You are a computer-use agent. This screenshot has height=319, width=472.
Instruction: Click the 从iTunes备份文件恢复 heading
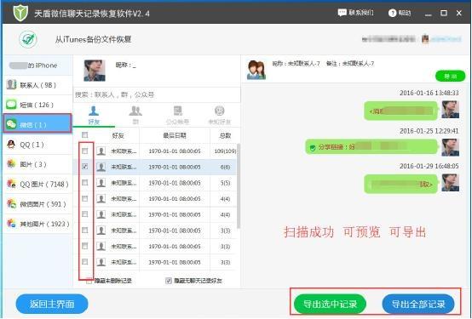click(93, 39)
